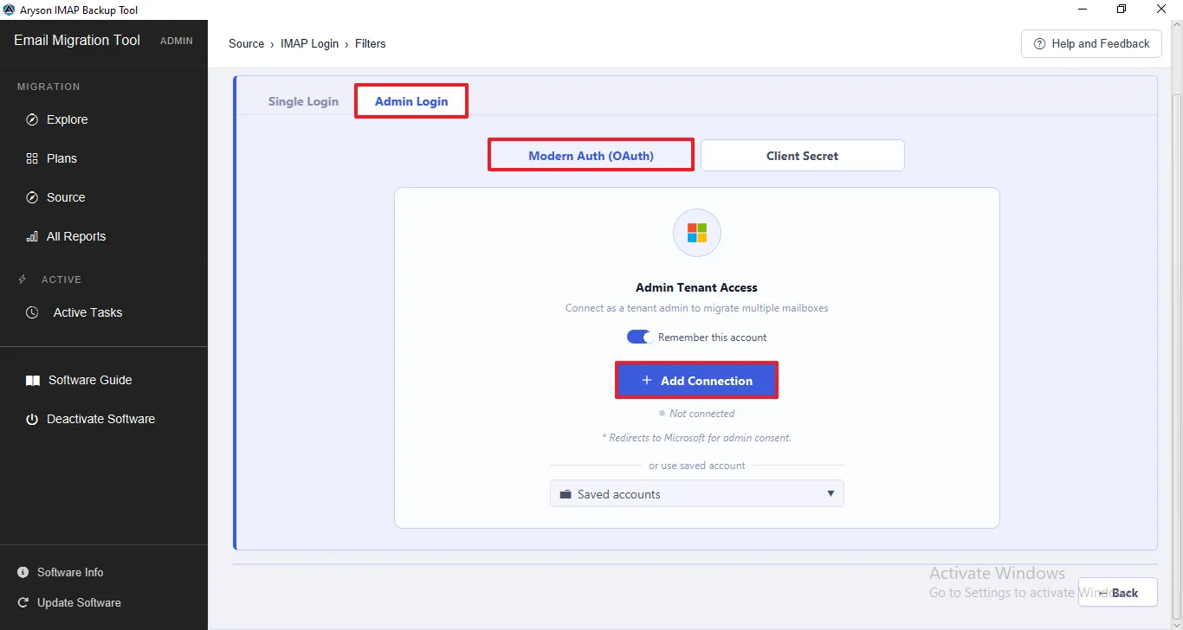The image size is (1183, 630).
Task: Click the 'Connect as a tenant admin' description
Action: pos(696,308)
